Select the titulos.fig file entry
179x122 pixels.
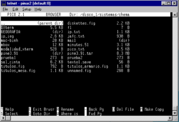(32, 66)
